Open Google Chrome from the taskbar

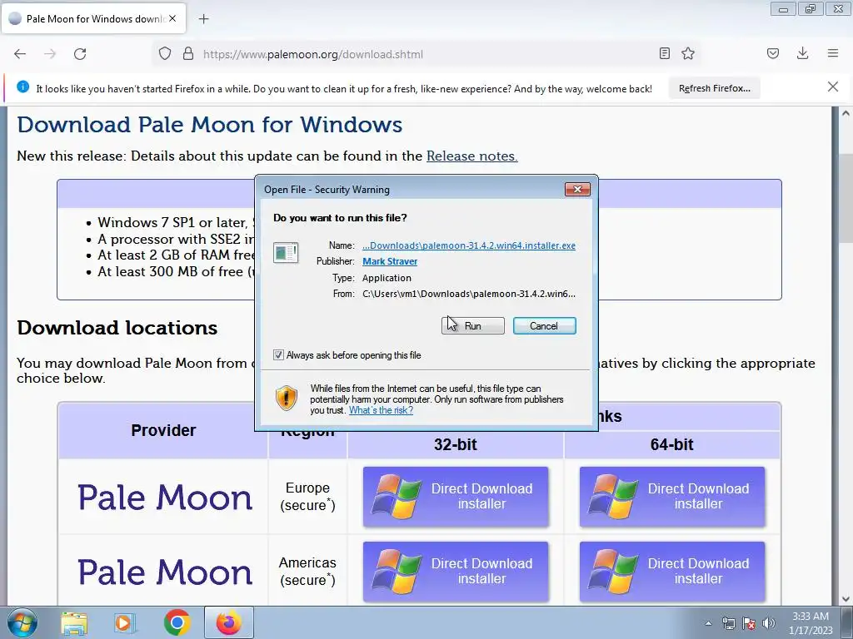177,622
